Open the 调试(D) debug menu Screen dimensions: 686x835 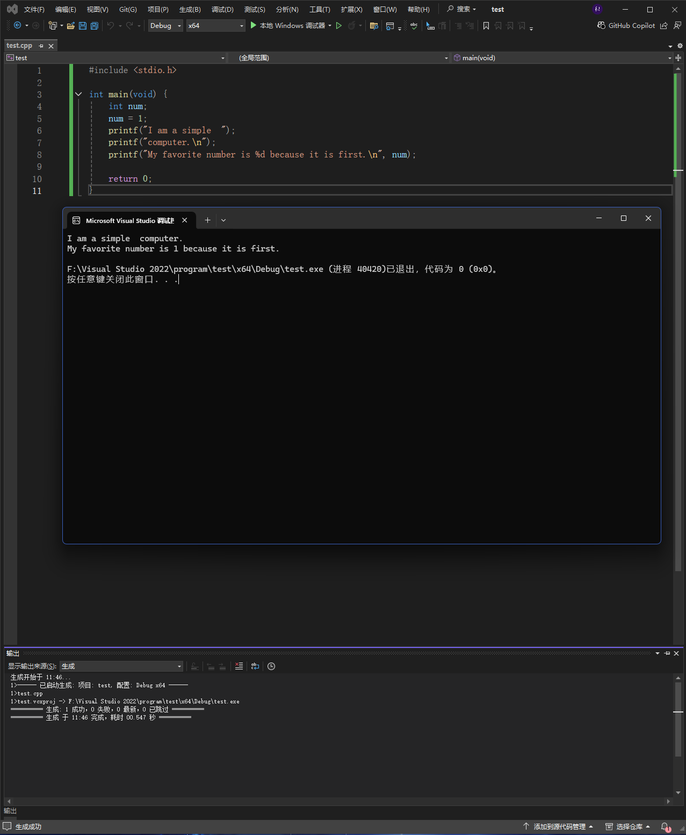[222, 9]
